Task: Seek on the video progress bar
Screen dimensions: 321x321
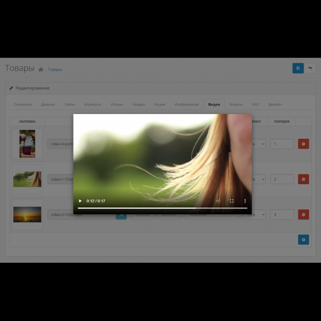Action: (162, 208)
